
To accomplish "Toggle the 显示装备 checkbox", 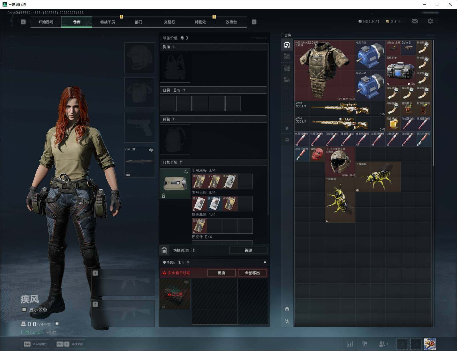I will tap(24, 309).
